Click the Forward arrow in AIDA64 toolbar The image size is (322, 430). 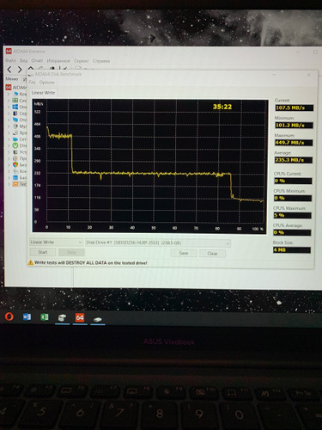pos(20,70)
